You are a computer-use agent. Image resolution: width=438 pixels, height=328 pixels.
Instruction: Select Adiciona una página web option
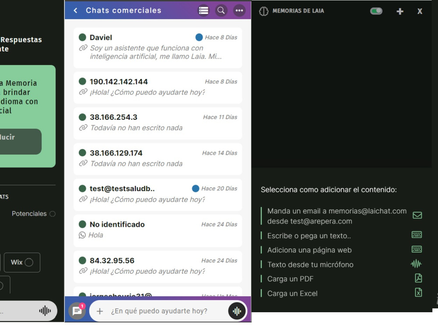[x=309, y=250]
